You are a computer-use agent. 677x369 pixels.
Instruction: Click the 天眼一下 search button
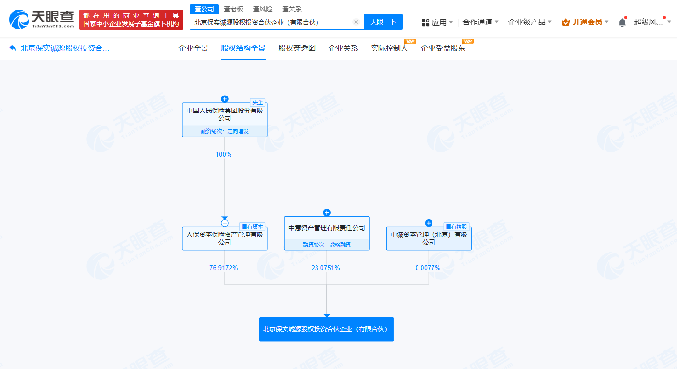[x=383, y=22]
